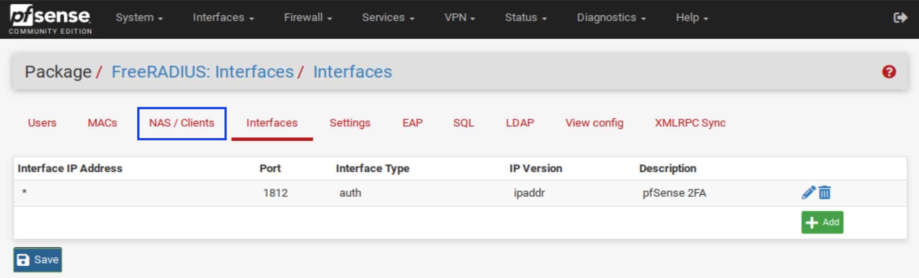919x278 pixels.
Task: Click the port value 1812
Action: [275, 193]
